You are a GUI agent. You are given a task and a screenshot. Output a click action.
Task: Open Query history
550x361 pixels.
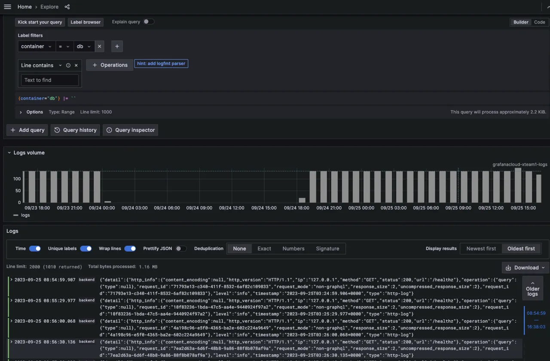[x=75, y=130]
